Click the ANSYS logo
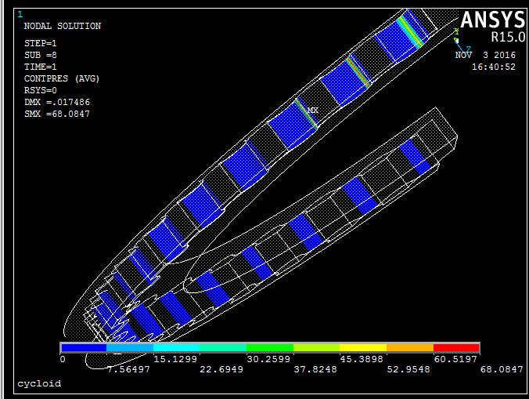Viewport: 529px width, 399px height. pos(492,20)
